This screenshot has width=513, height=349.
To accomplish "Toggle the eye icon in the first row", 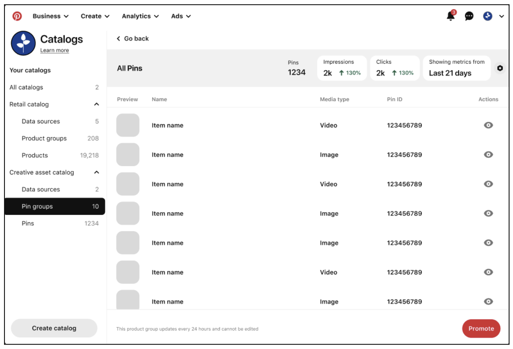I will 488,125.
